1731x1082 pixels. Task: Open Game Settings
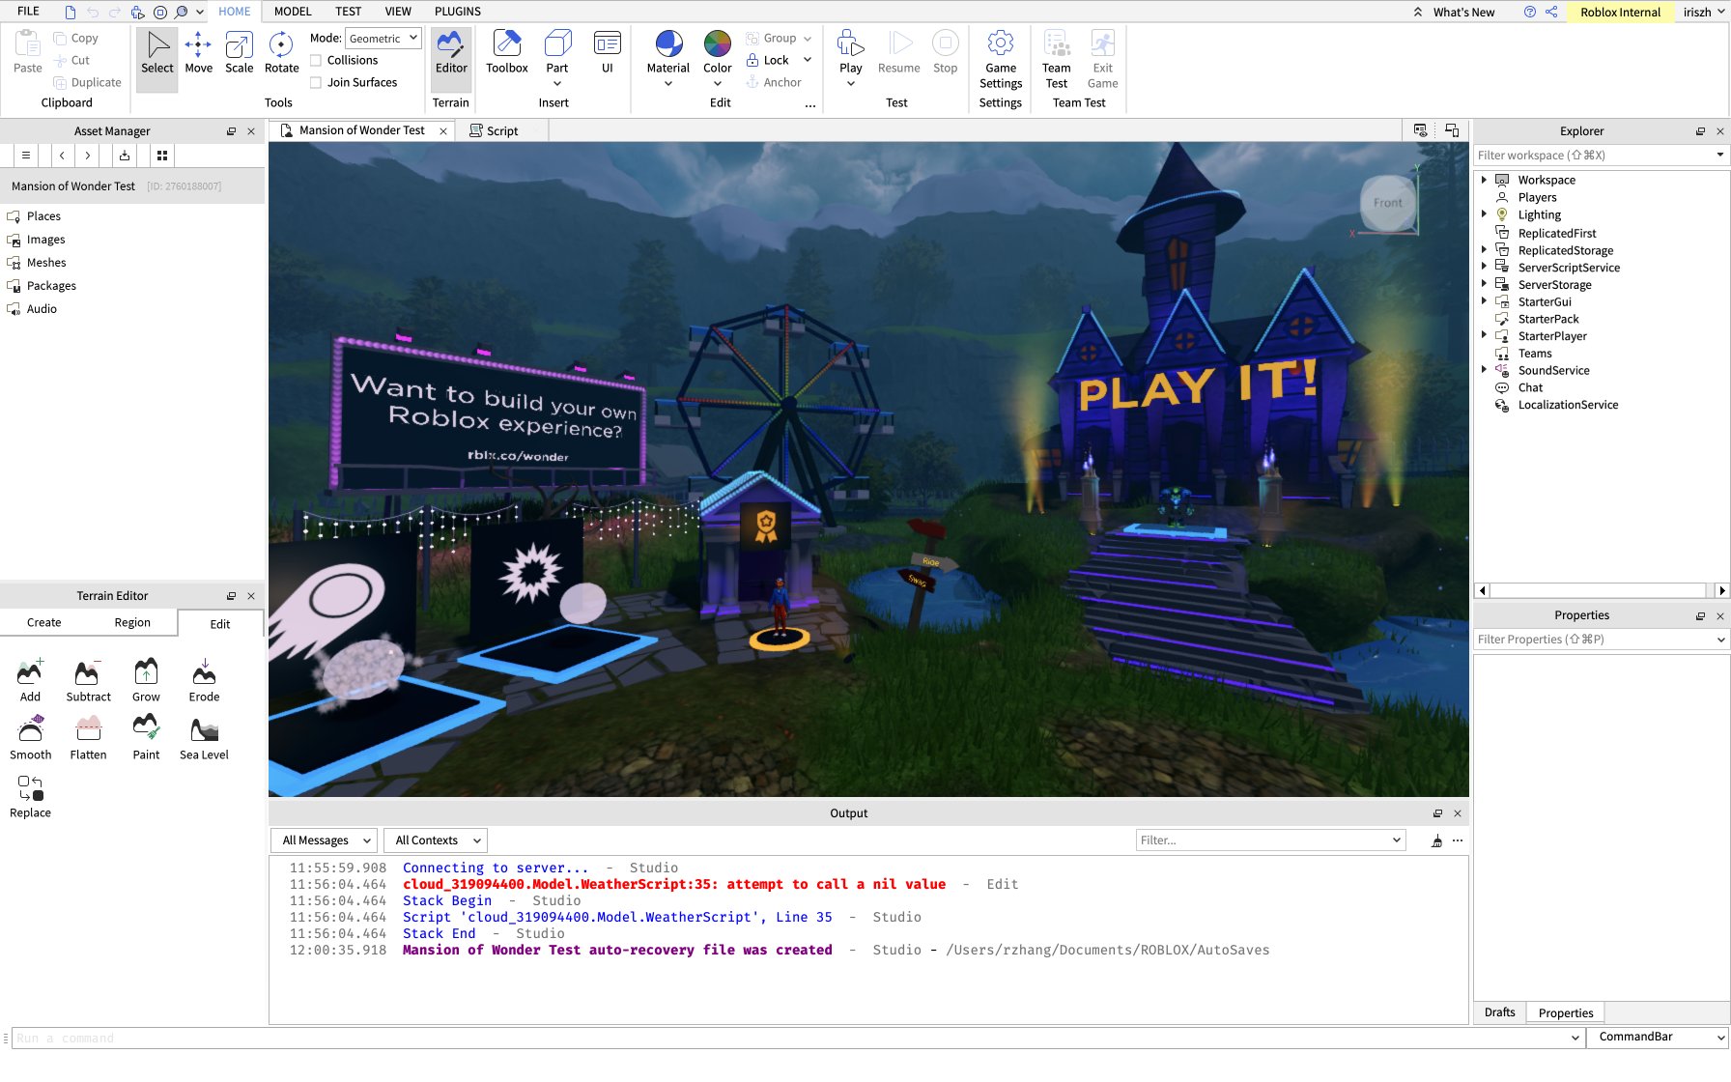1001,60
